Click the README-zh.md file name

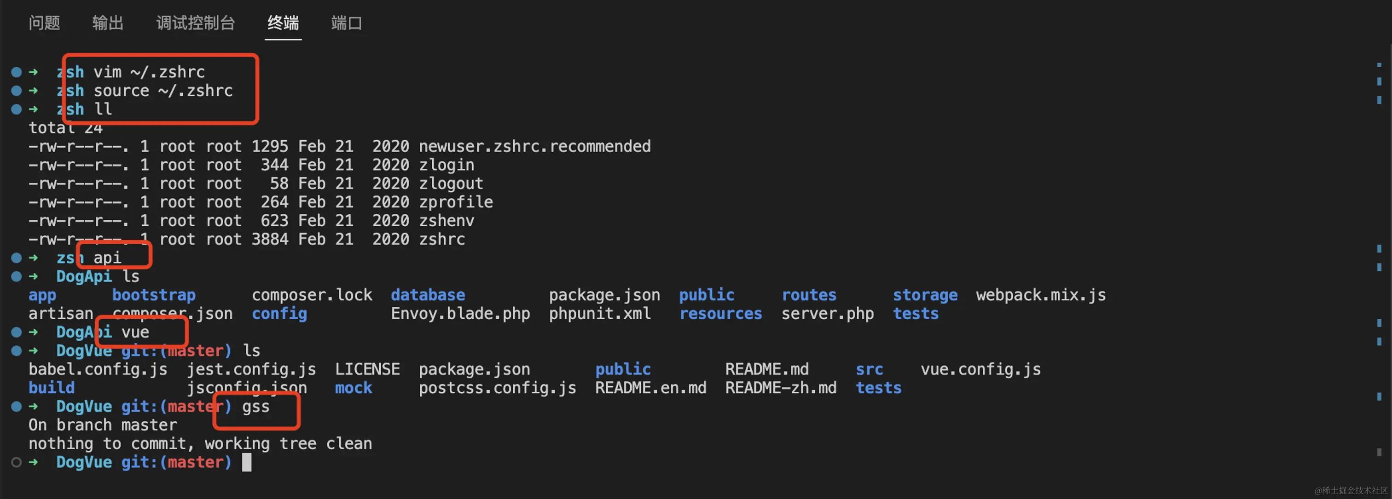click(x=780, y=388)
